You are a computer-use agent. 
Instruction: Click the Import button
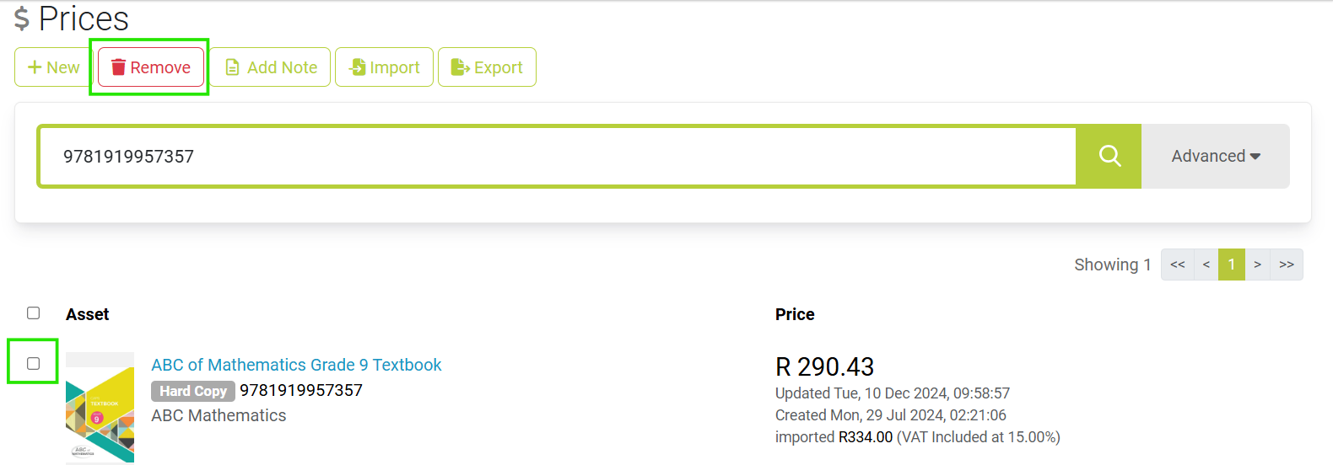click(x=384, y=67)
